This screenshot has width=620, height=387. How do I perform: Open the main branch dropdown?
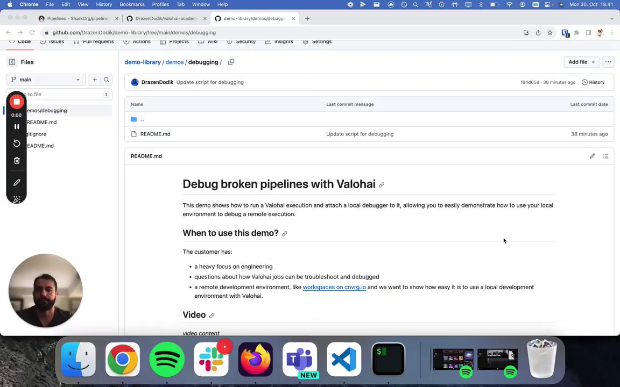[x=46, y=80]
